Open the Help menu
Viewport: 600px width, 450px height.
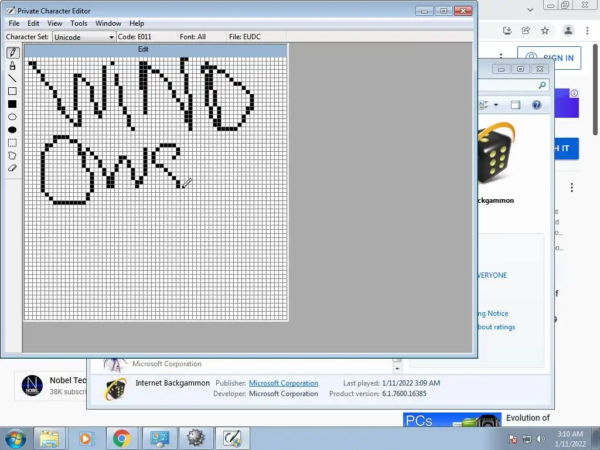(x=137, y=23)
